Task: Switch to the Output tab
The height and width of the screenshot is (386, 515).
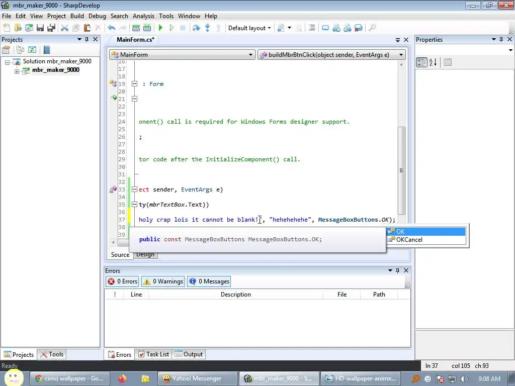Action: coord(189,354)
